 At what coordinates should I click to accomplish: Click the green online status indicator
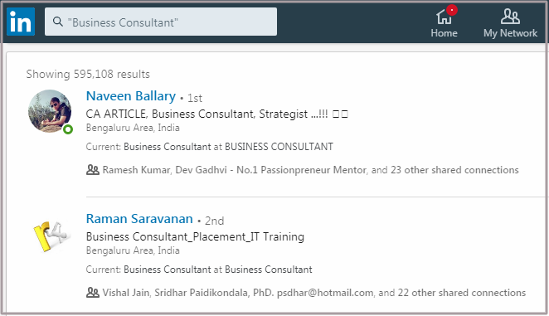(68, 129)
